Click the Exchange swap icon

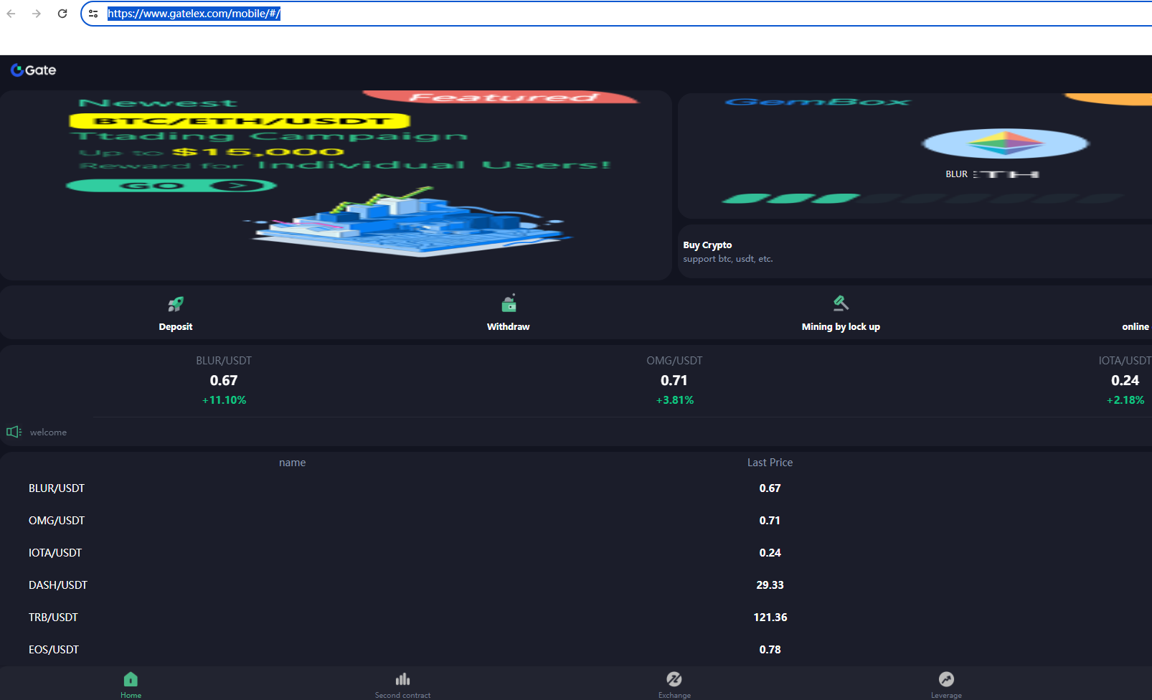coord(674,679)
